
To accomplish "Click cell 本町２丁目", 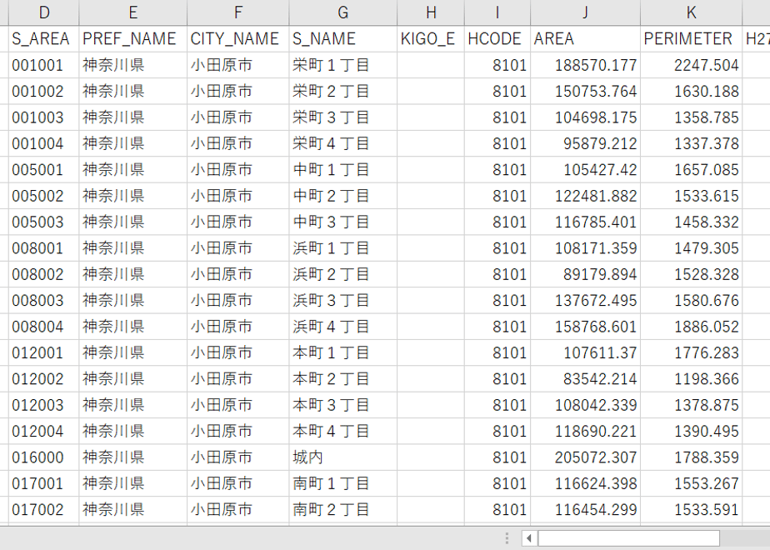I will (342, 378).
